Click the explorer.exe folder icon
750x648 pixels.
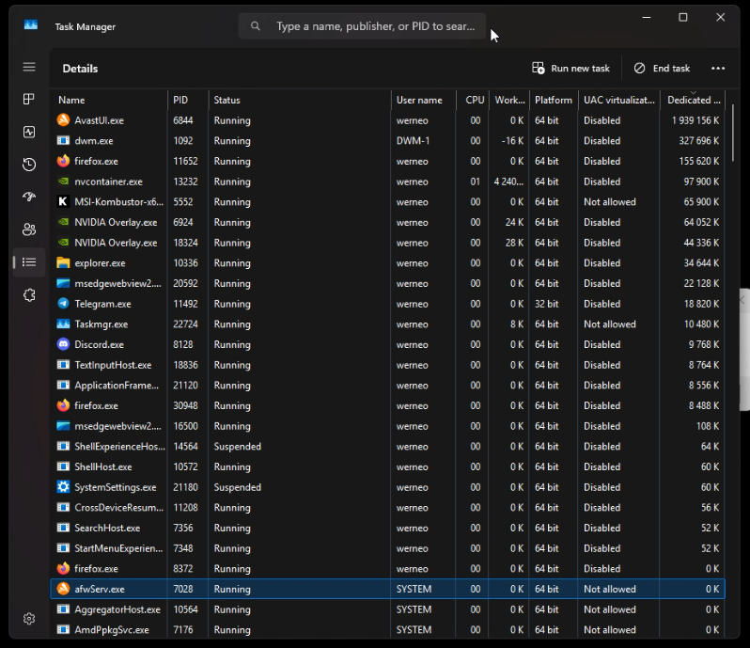pyautogui.click(x=63, y=262)
